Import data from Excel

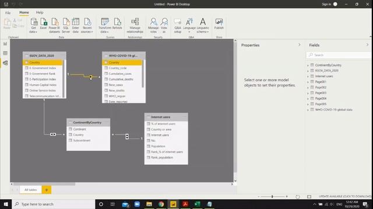[x=43, y=24]
